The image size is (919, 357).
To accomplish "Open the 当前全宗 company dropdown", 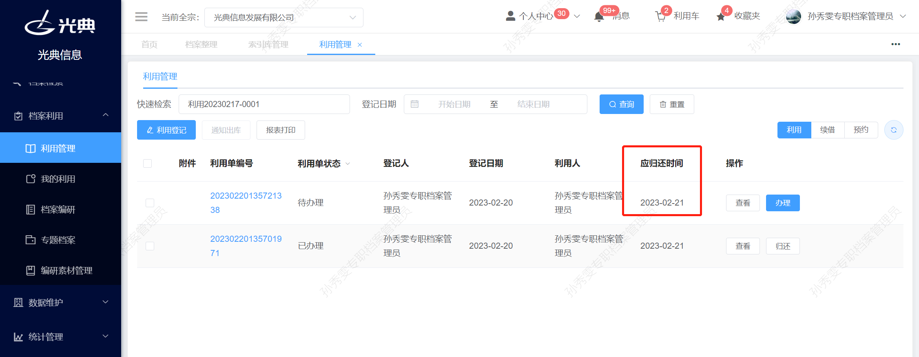I will click(x=283, y=18).
